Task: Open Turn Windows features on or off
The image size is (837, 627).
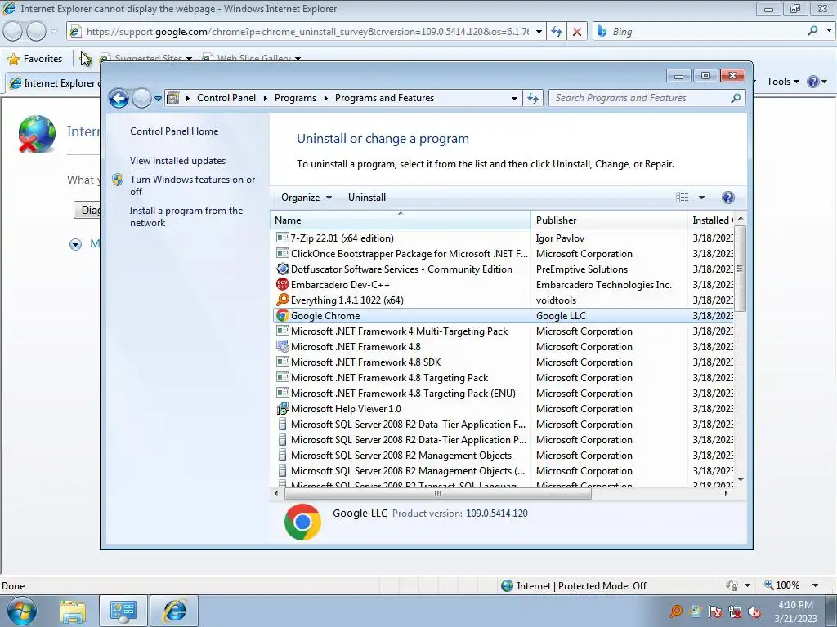Action: [193, 185]
